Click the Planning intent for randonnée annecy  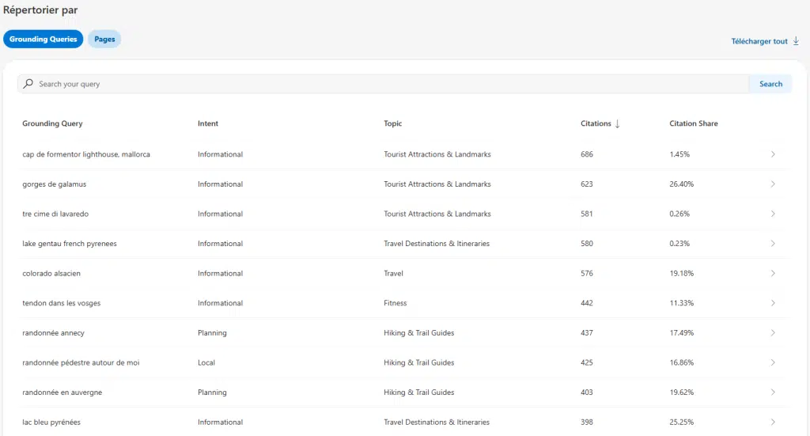(x=212, y=333)
